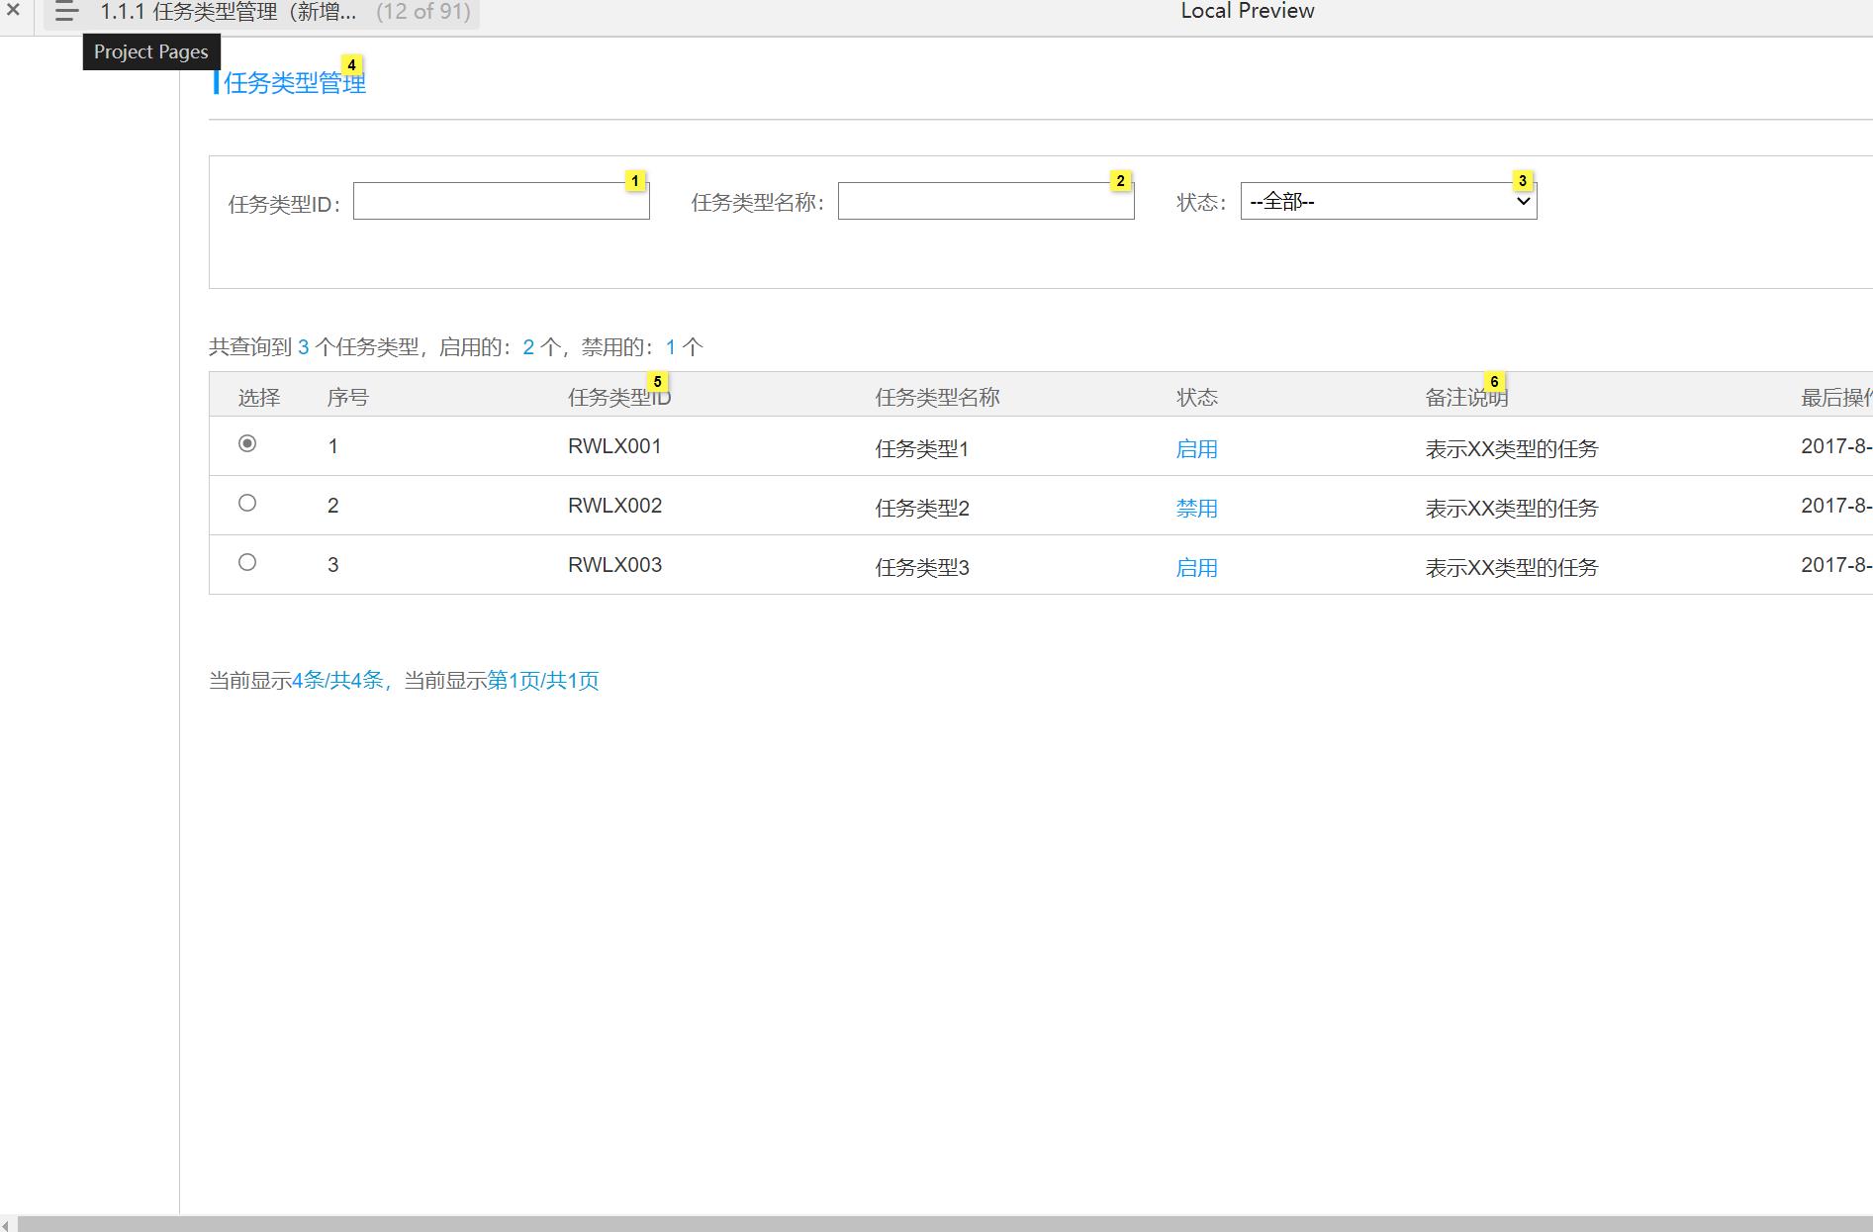Image resolution: width=1873 pixels, height=1232 pixels.
Task: Open the Project Pages hamburger menu
Action: coord(66,12)
